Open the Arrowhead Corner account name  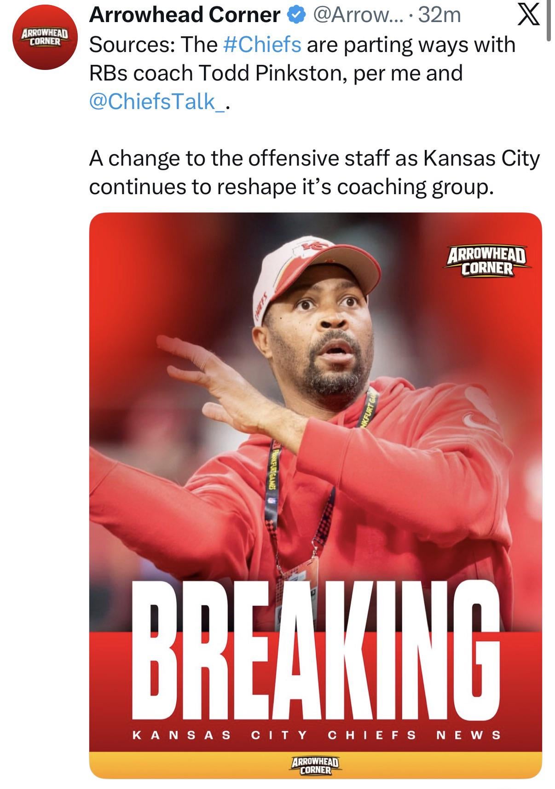[x=185, y=16]
